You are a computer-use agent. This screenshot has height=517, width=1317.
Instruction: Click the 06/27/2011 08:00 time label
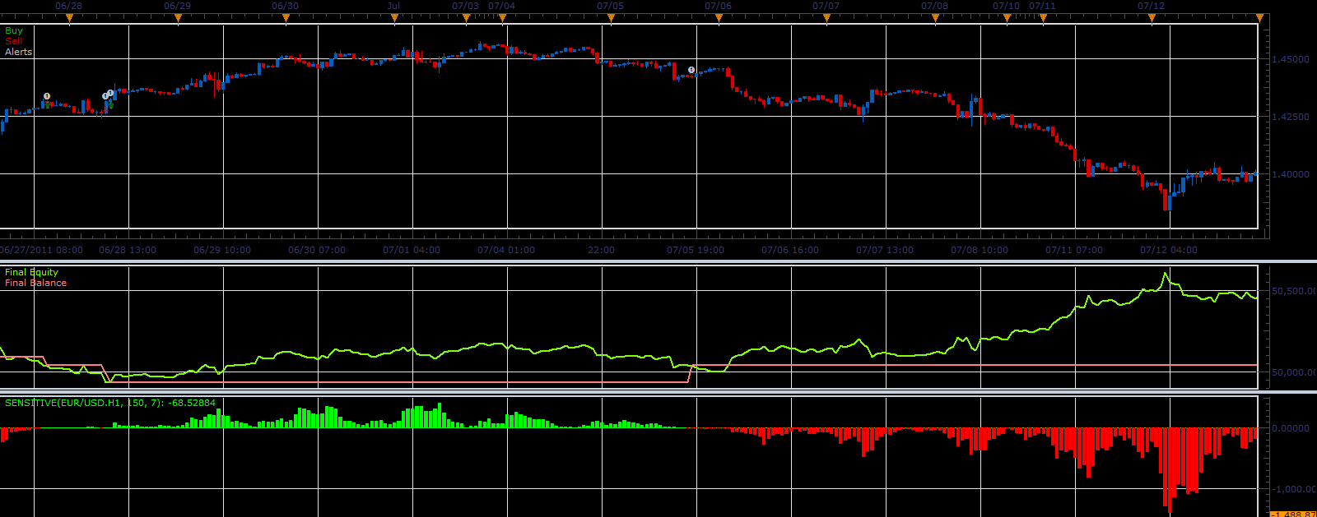coord(41,250)
